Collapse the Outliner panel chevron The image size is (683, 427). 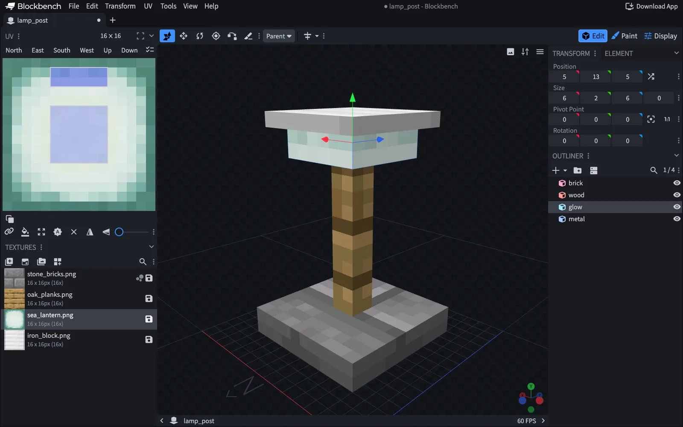[x=676, y=155]
